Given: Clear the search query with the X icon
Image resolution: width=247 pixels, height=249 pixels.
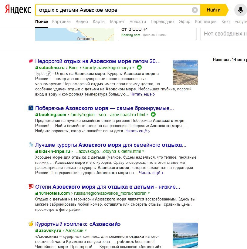Looking at the screenshot, I should point(195,10).
